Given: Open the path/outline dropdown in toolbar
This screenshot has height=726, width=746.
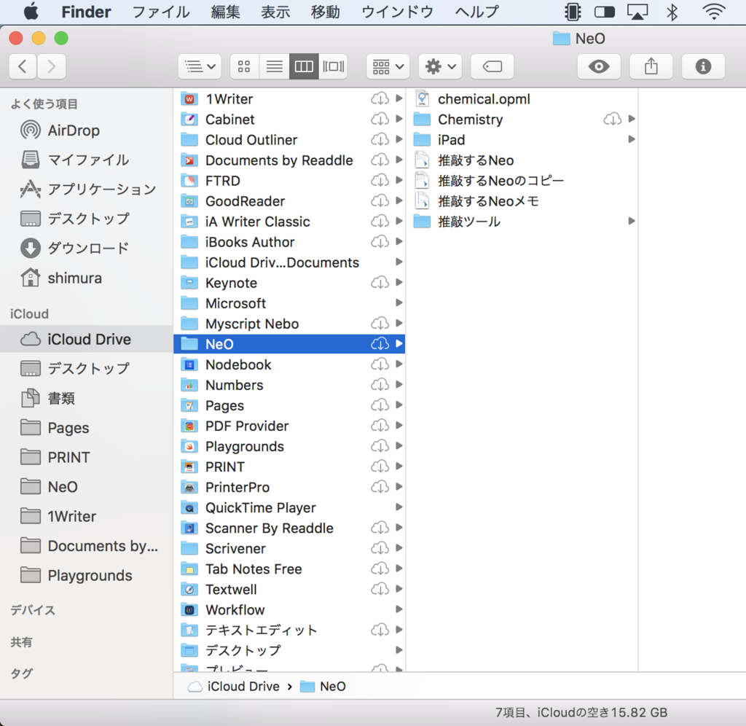Looking at the screenshot, I should (x=200, y=66).
